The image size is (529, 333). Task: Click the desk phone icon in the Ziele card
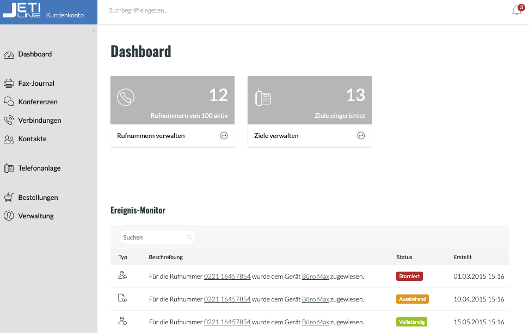pos(263,97)
